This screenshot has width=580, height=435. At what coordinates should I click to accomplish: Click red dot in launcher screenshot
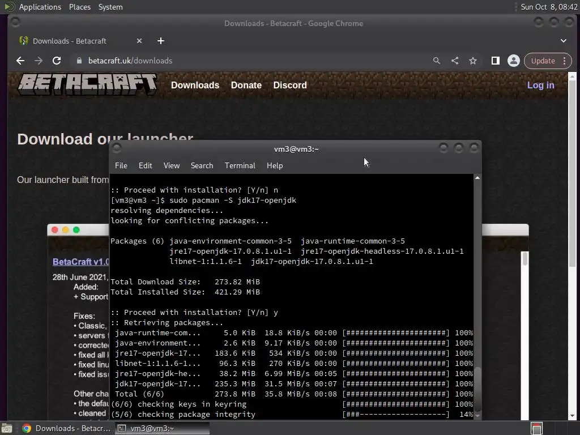click(55, 230)
